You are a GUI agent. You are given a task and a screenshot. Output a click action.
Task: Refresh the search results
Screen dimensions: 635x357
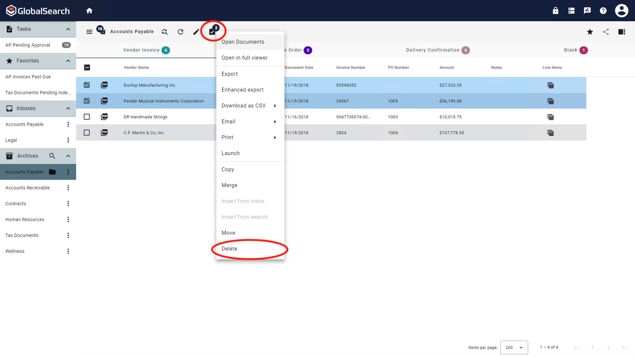[180, 32]
